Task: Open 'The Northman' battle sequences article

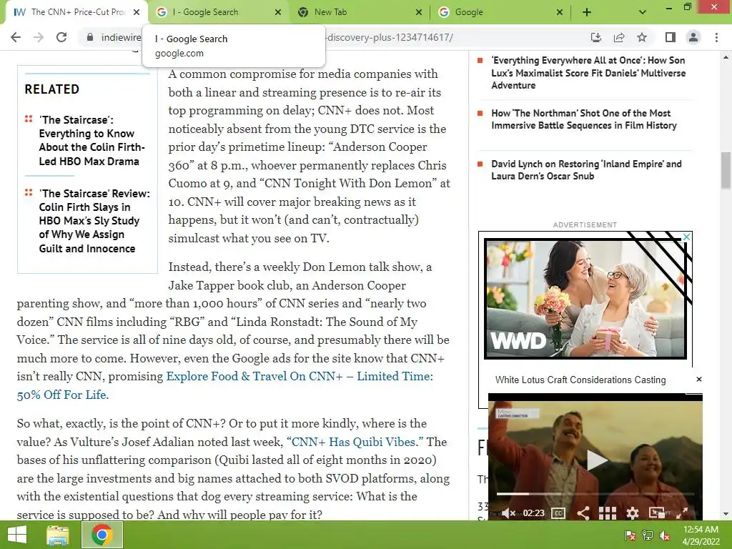Action: pos(583,119)
